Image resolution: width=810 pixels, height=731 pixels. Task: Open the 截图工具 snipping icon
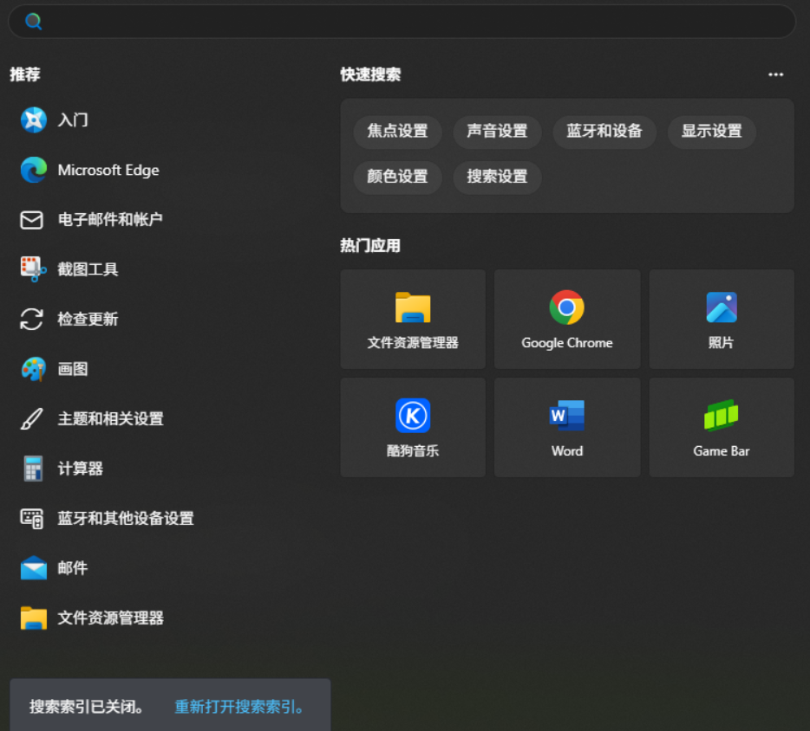(x=33, y=269)
